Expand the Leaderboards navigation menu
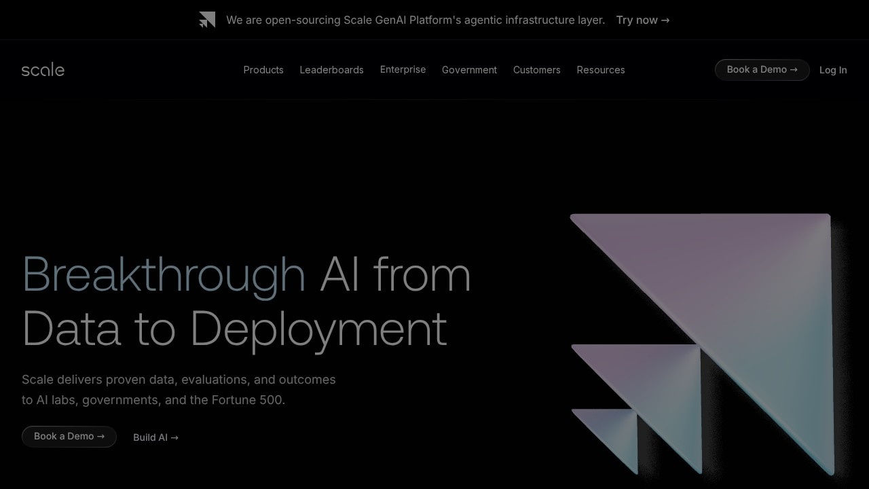 coord(331,70)
